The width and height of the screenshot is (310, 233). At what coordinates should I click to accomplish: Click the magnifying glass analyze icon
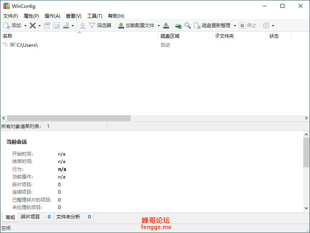pos(188,26)
